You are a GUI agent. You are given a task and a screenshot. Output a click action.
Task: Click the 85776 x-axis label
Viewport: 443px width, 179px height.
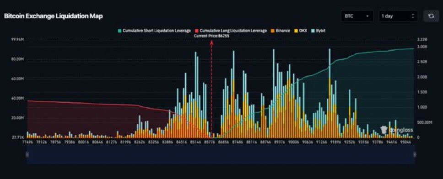[209, 142]
